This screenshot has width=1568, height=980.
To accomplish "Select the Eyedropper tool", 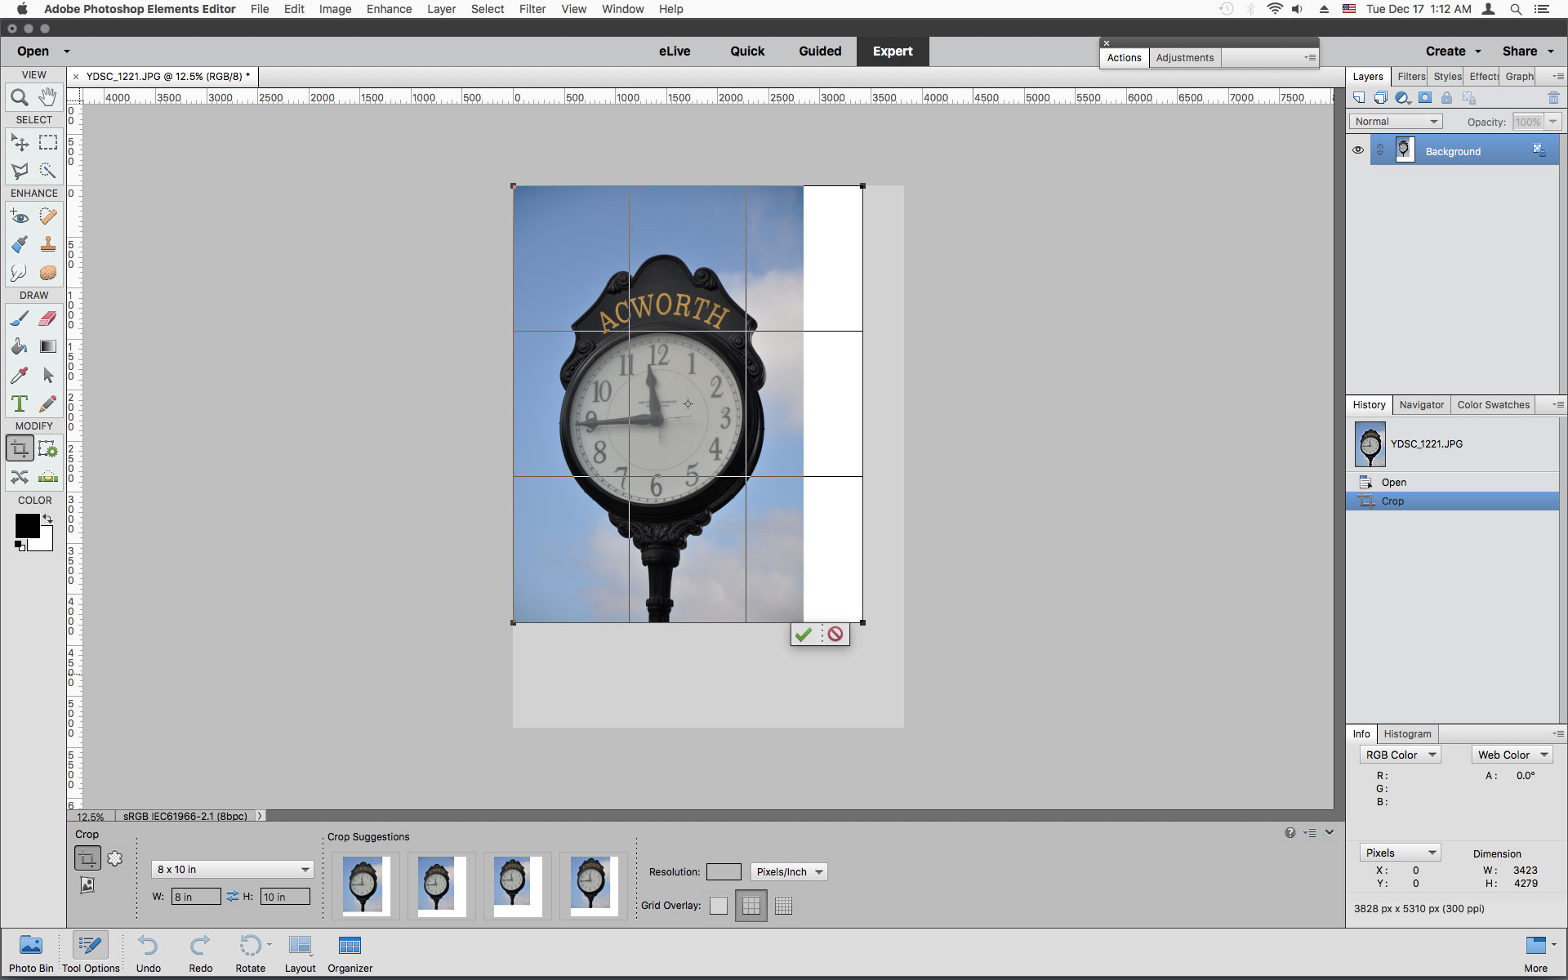I will tap(19, 375).
